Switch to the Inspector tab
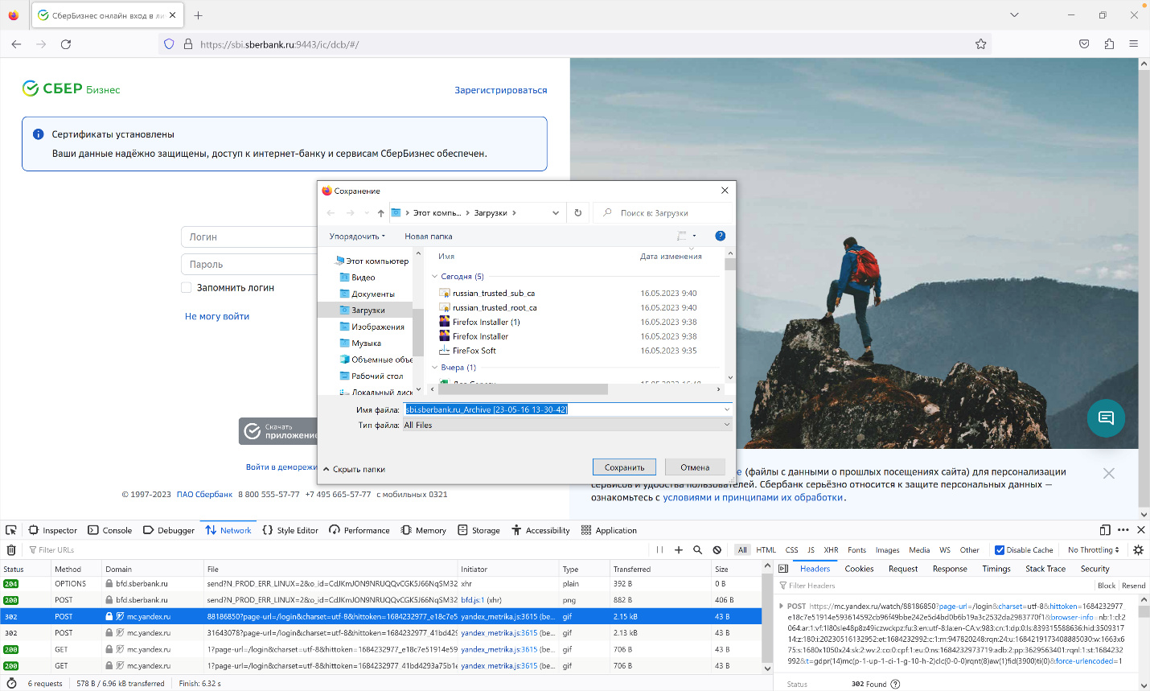 53,530
